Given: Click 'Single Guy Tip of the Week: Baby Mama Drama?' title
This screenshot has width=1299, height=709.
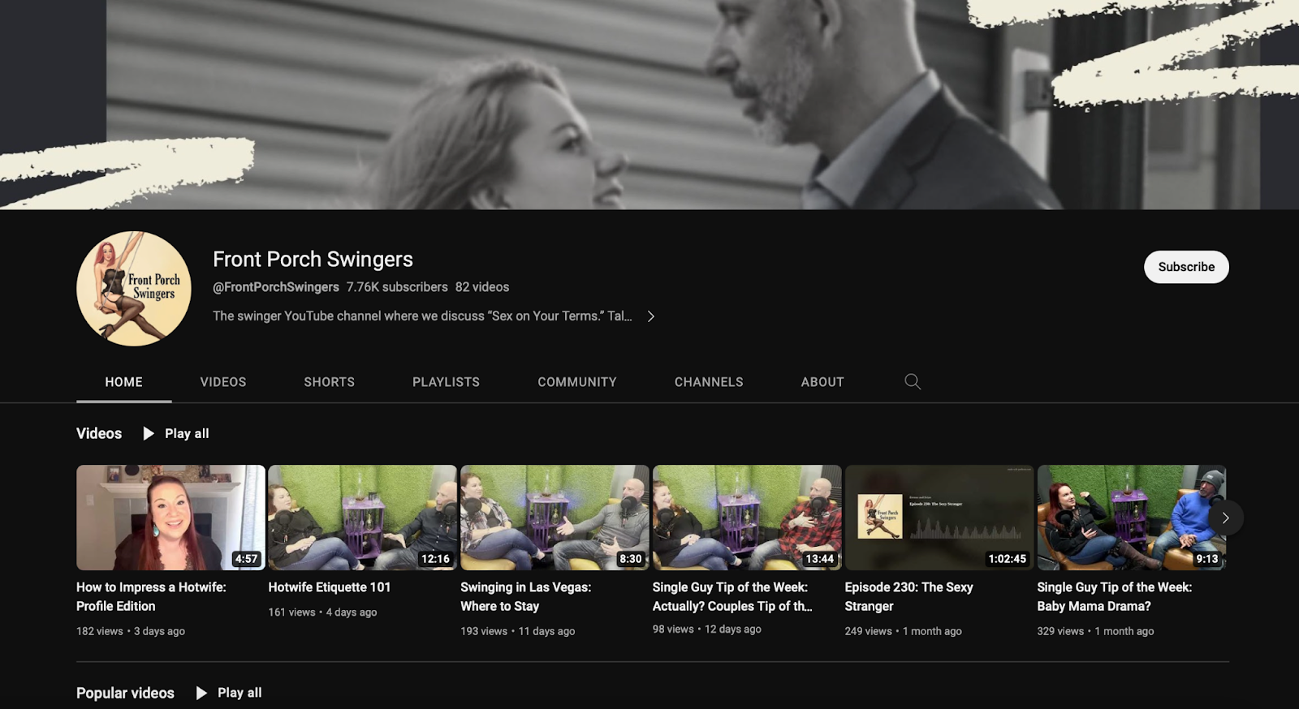Looking at the screenshot, I should [x=1114, y=596].
